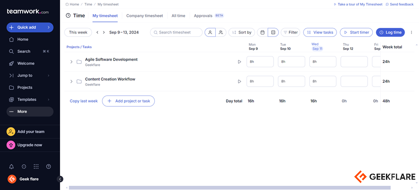This screenshot has width=419, height=190.
Task: Click the Search timesheet field
Action: coord(176,32)
